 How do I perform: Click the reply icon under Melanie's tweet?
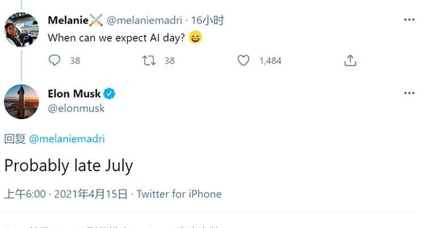(x=54, y=60)
